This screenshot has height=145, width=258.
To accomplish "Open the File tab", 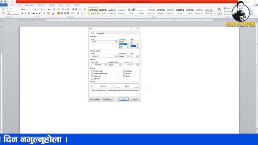I will pyautogui.click(x=4, y=5).
